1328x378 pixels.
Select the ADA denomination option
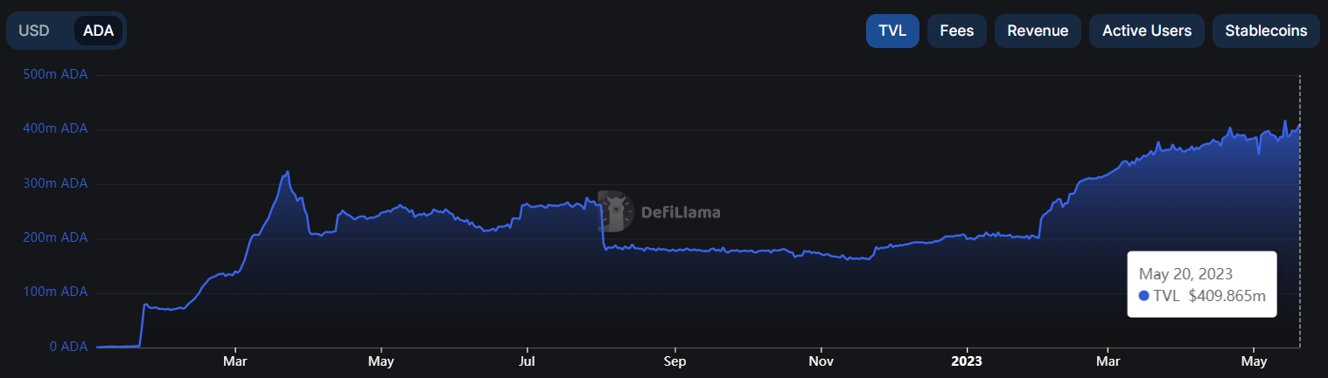coord(98,31)
